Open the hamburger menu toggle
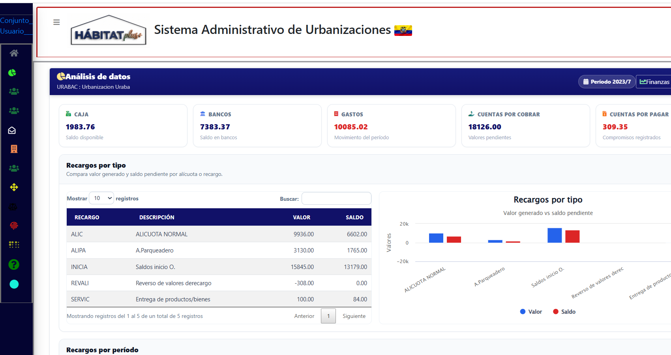671x355 pixels. [56, 22]
